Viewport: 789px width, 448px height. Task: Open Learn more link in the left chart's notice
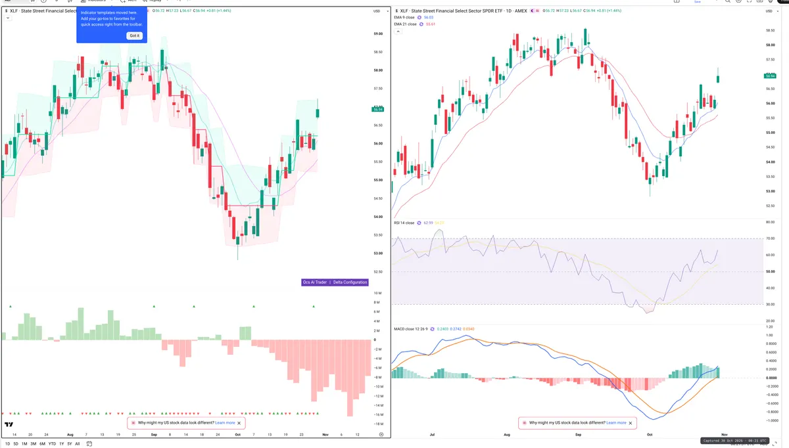point(225,423)
